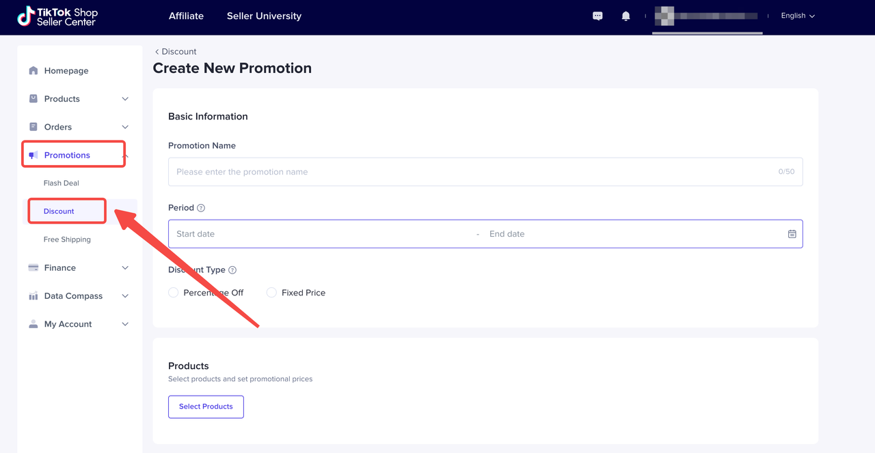Screen dimensions: 875x453
Task: Select the Fixed Price radio button
Action: point(271,293)
